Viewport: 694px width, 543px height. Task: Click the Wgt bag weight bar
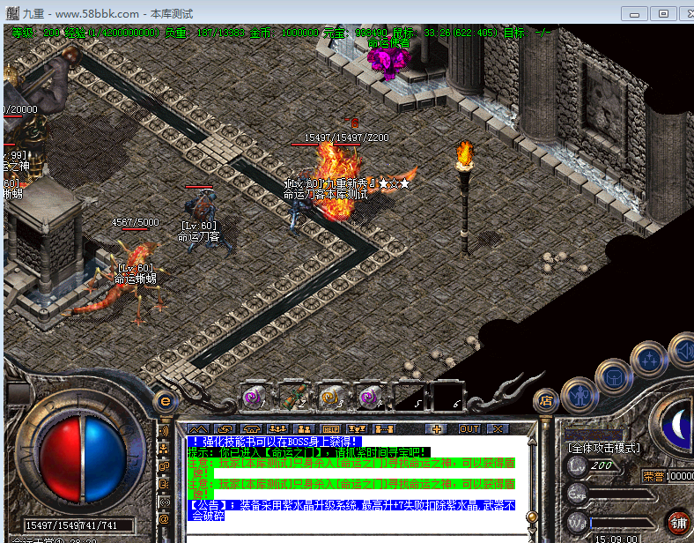pos(621,523)
